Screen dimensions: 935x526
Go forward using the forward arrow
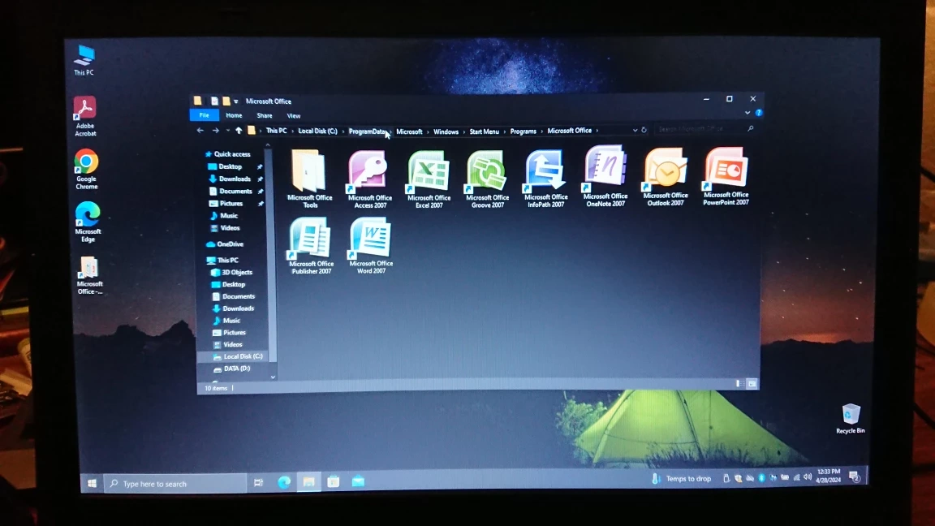[215, 130]
